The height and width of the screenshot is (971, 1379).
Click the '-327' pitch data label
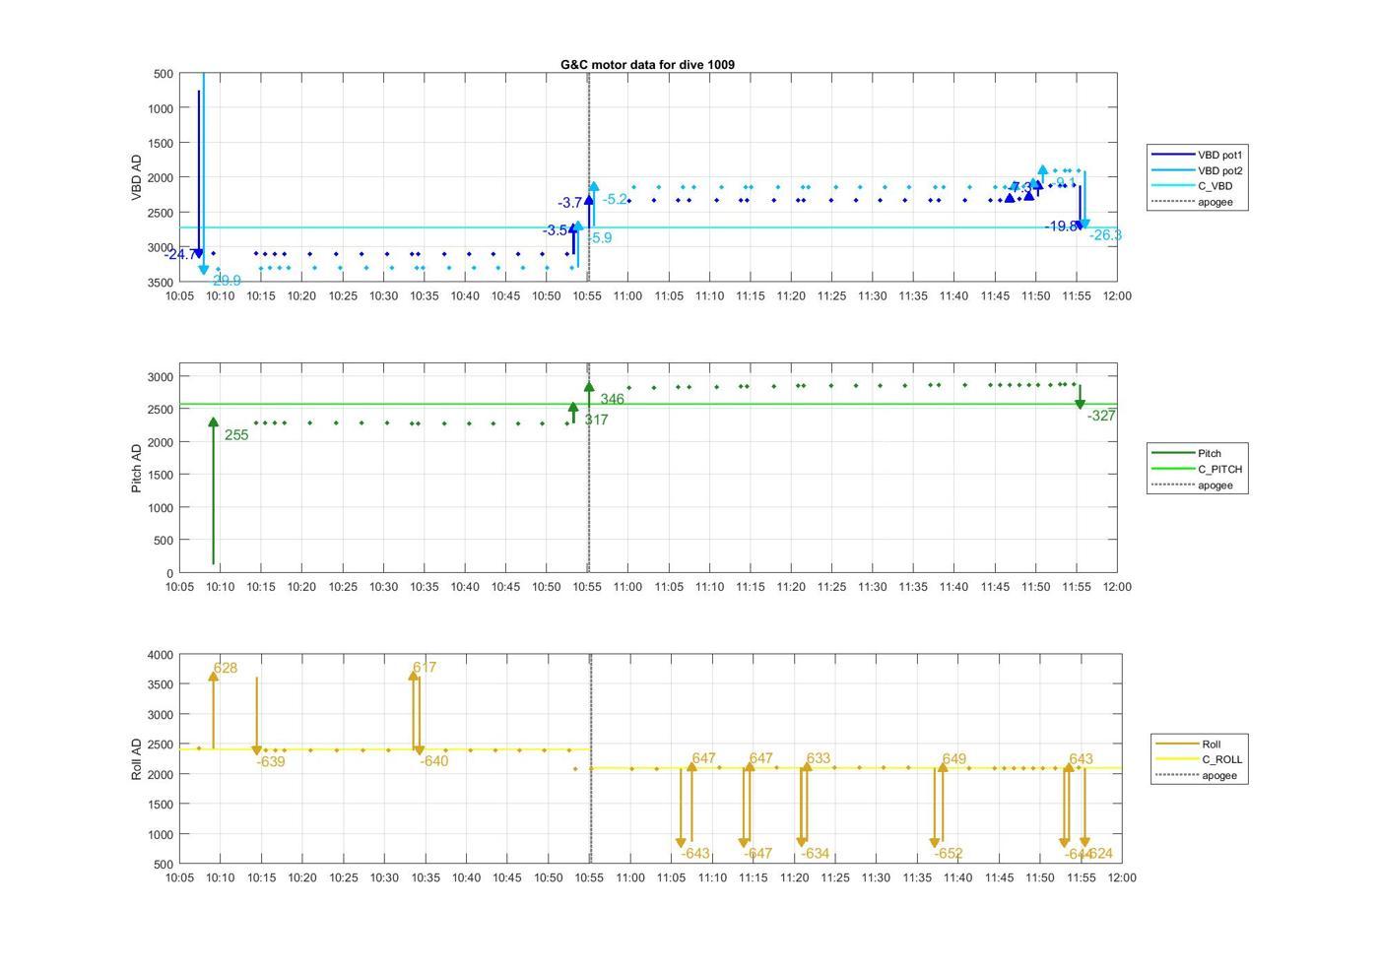1101,417
